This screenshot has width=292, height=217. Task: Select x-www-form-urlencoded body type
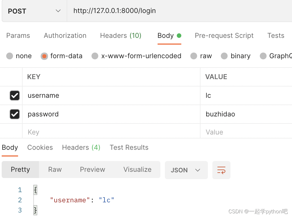[x=95, y=56]
